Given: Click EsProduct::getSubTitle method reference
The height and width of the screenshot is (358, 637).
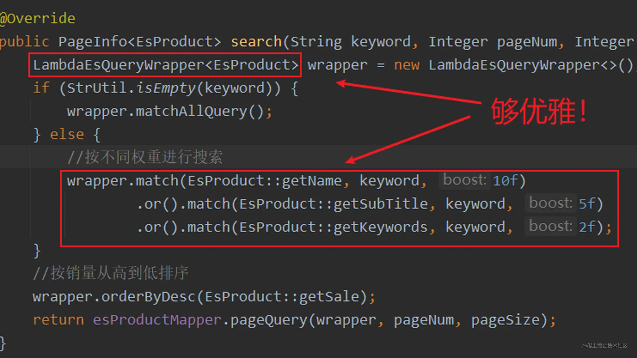Looking at the screenshot, I should (333, 204).
